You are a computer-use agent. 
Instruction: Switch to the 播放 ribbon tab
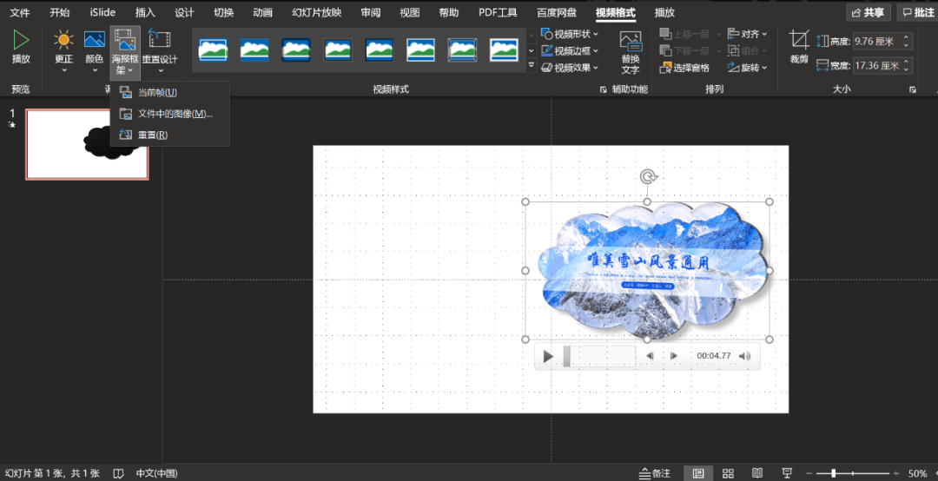(x=664, y=12)
